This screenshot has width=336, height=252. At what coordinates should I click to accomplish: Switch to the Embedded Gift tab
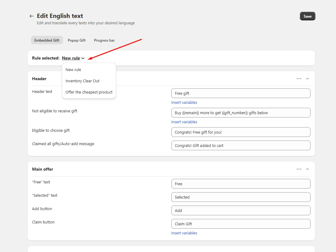point(47,40)
